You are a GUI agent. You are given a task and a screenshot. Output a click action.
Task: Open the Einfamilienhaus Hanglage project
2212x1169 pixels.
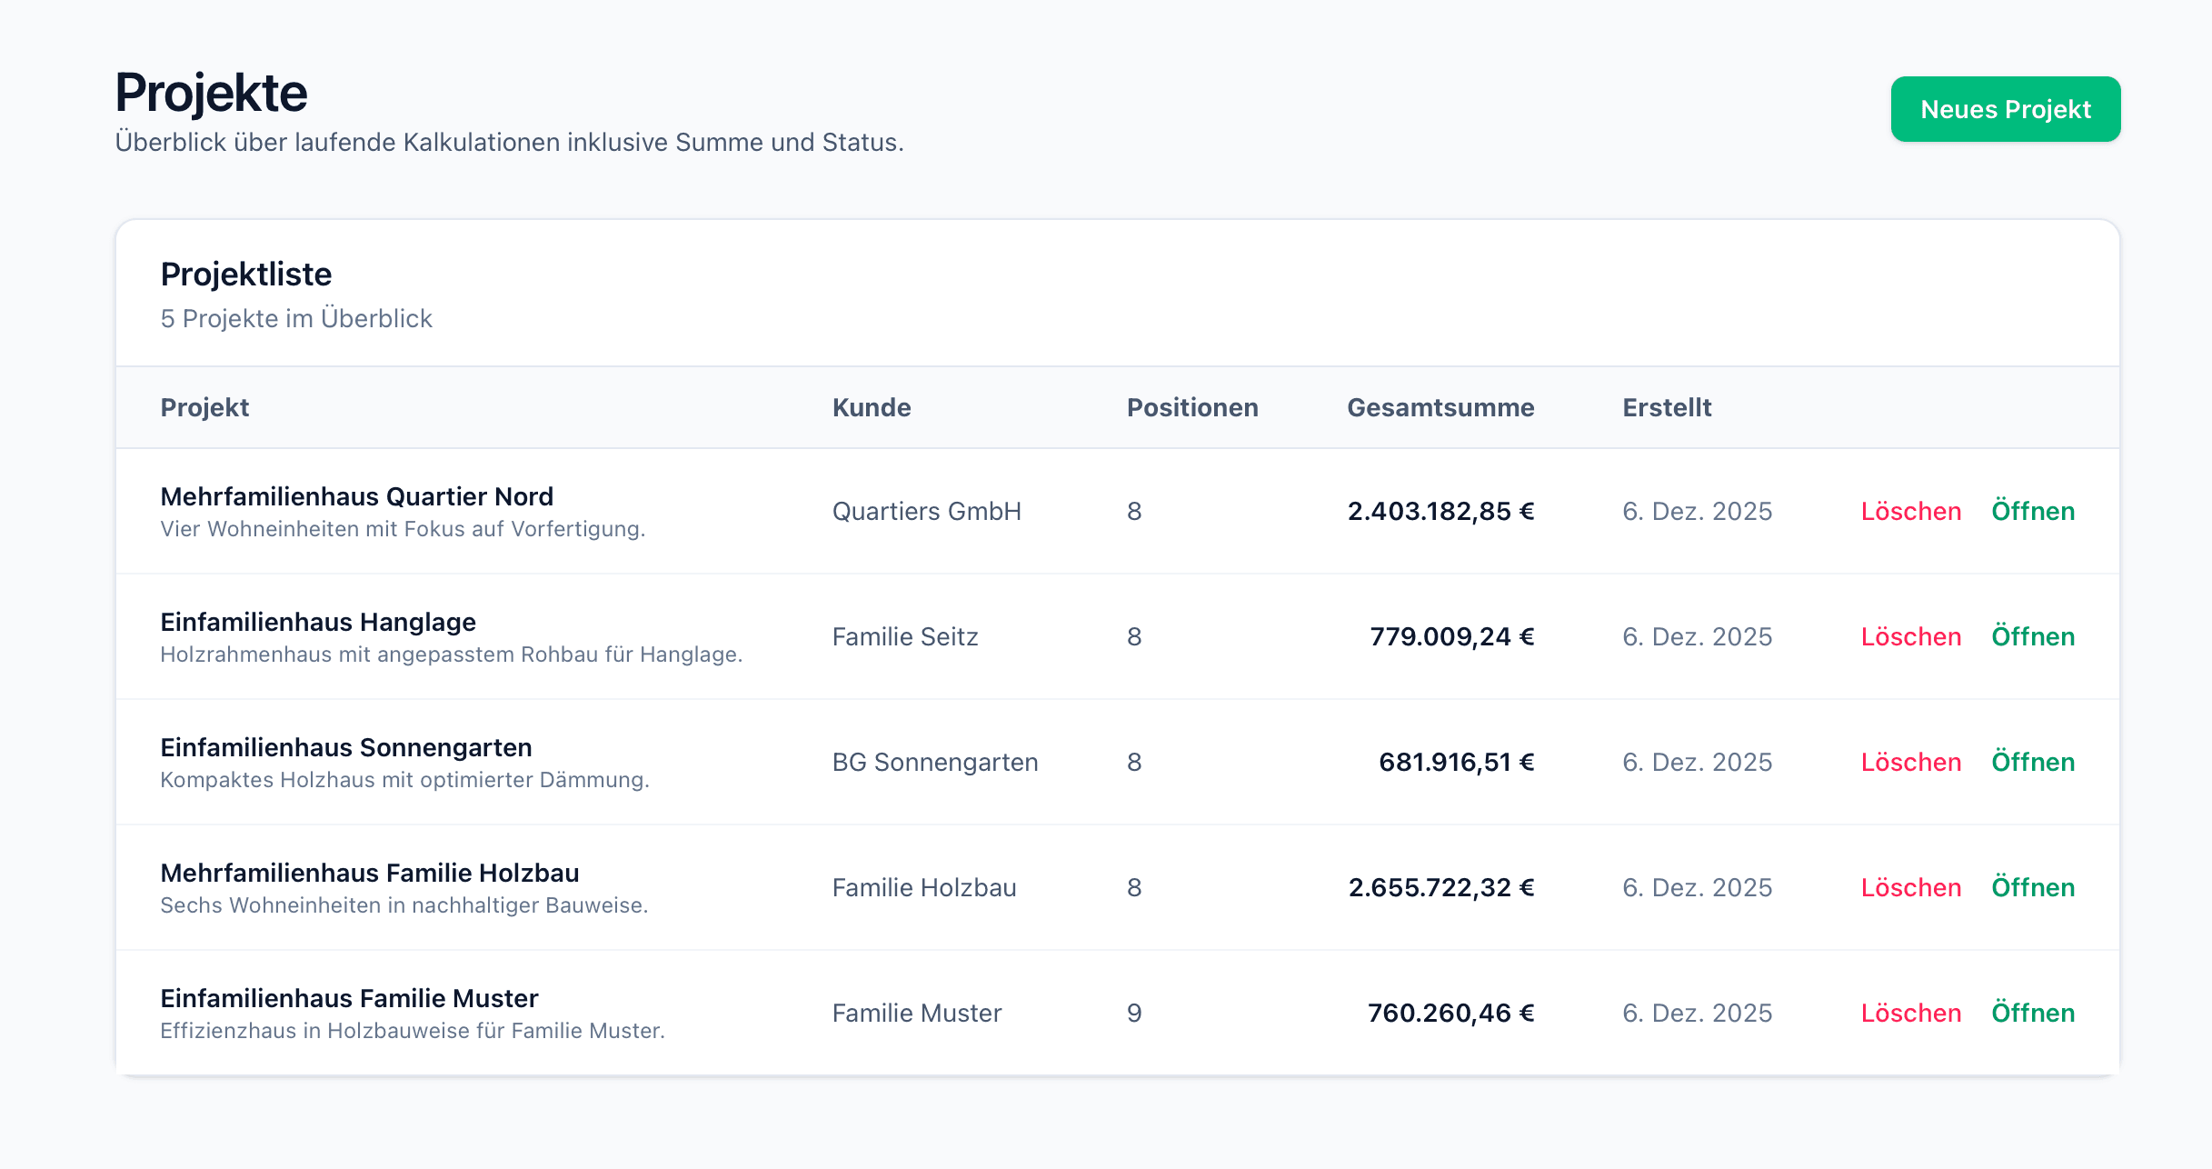[x=2032, y=636]
